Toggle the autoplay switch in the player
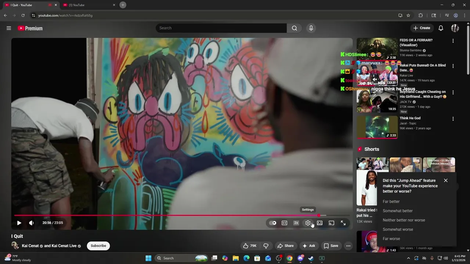The height and width of the screenshot is (264, 470). [273, 223]
